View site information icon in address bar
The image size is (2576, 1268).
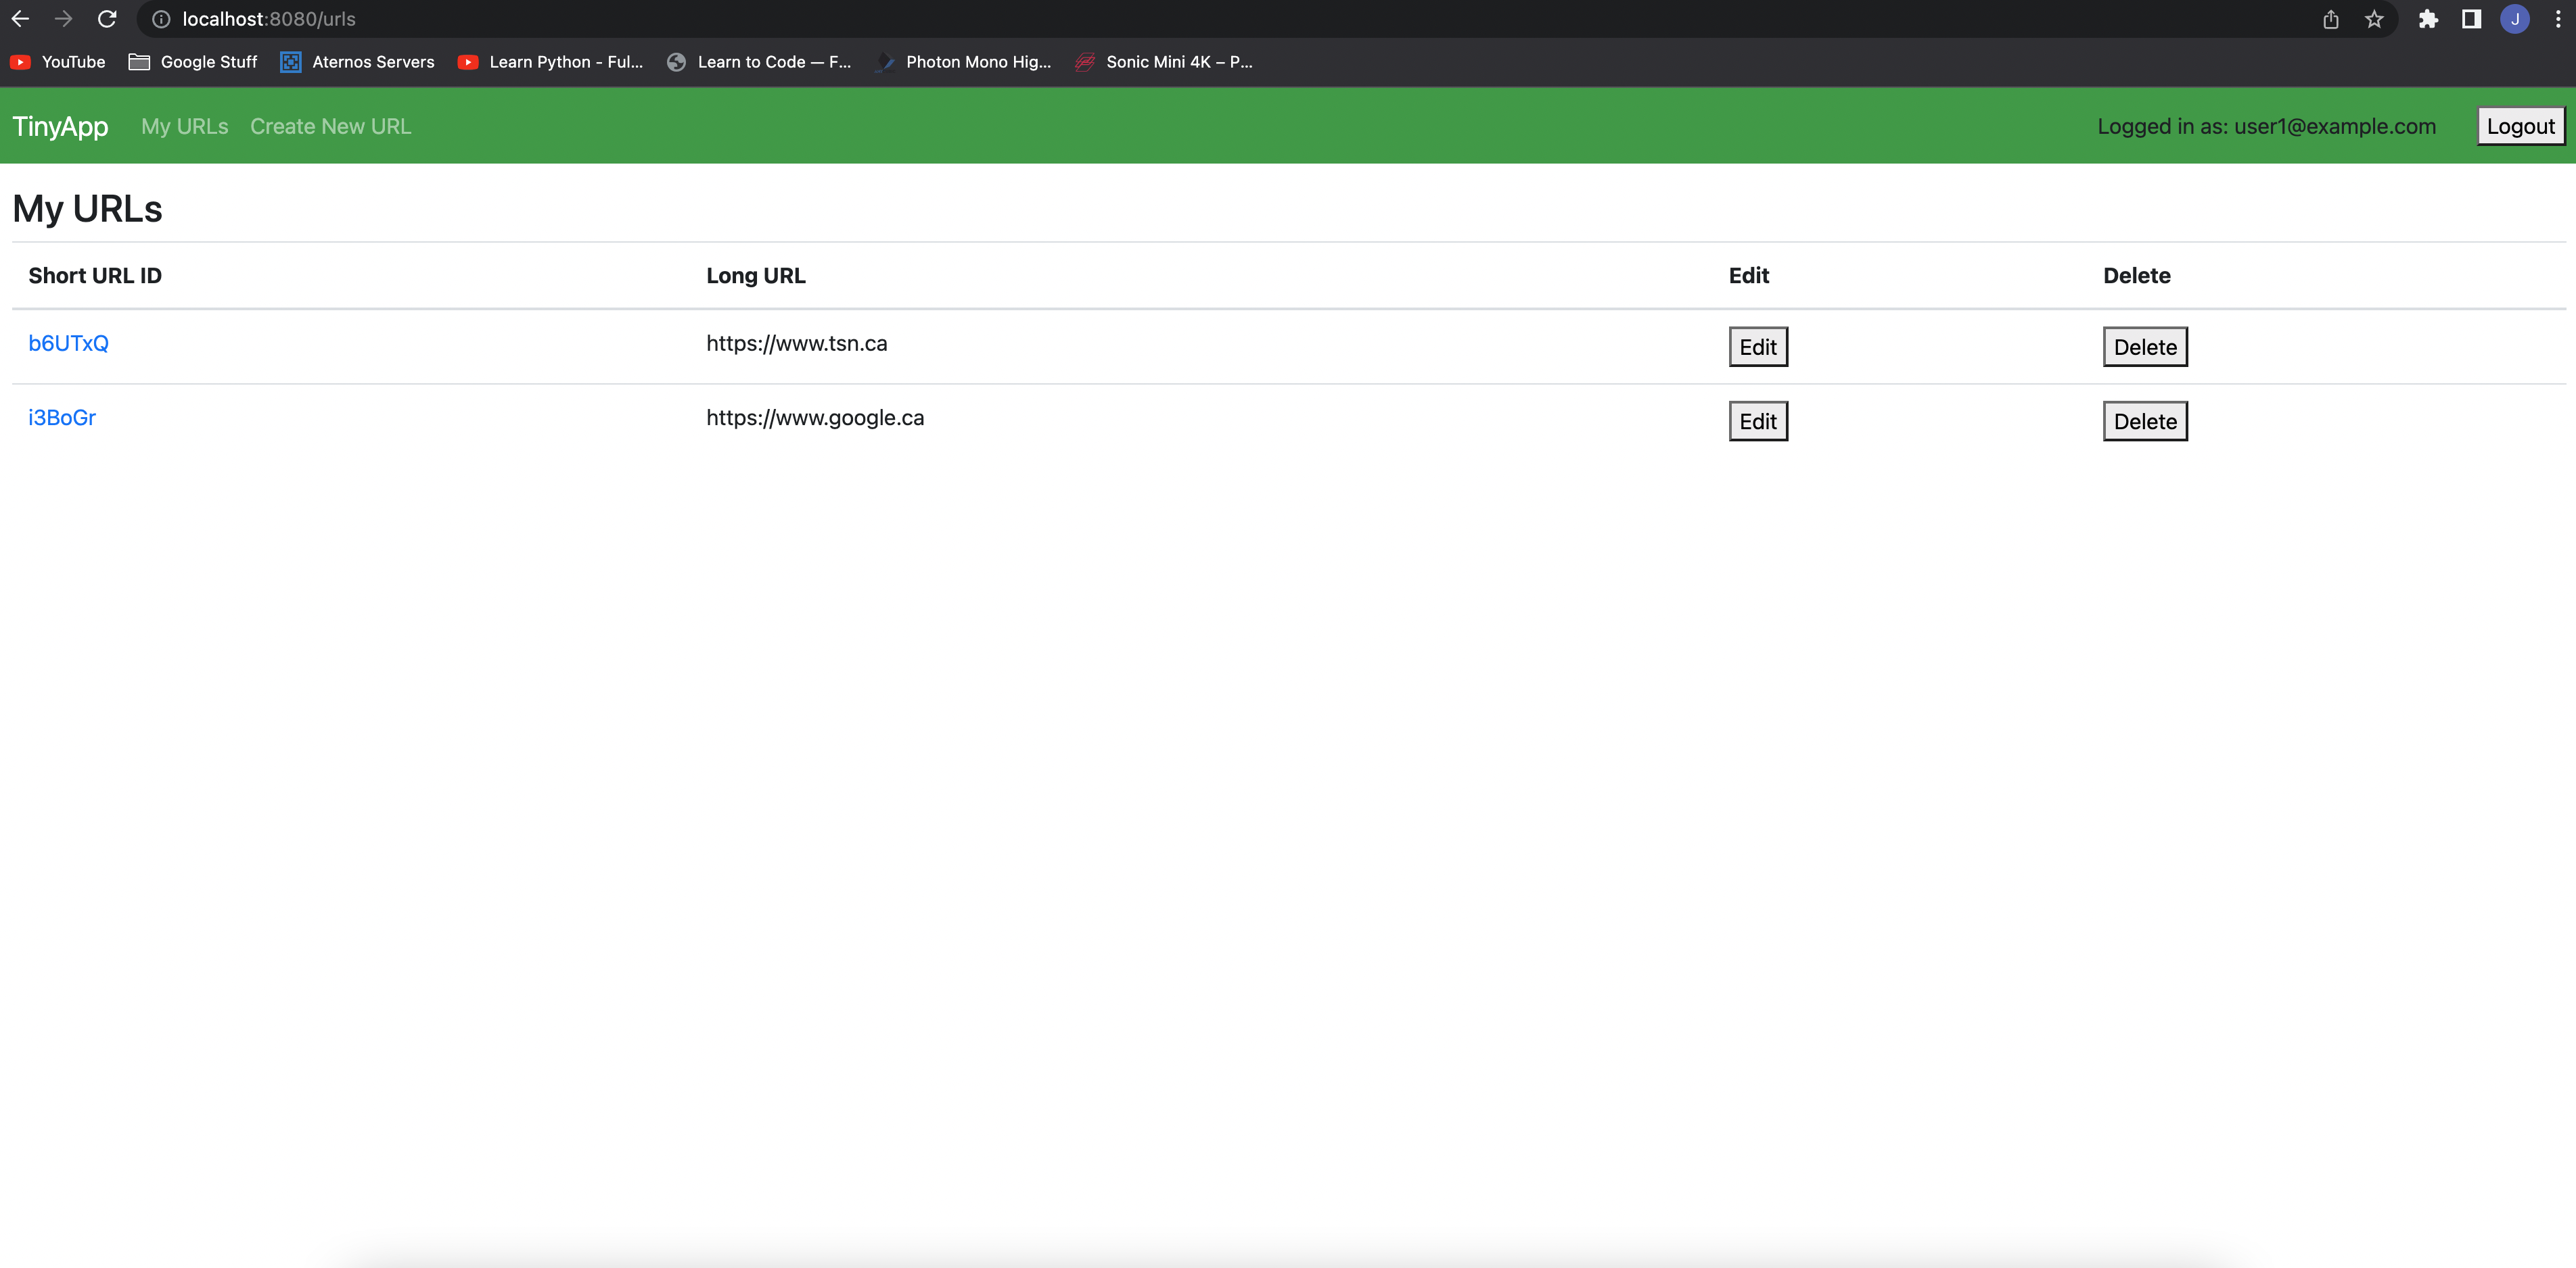[x=161, y=19]
